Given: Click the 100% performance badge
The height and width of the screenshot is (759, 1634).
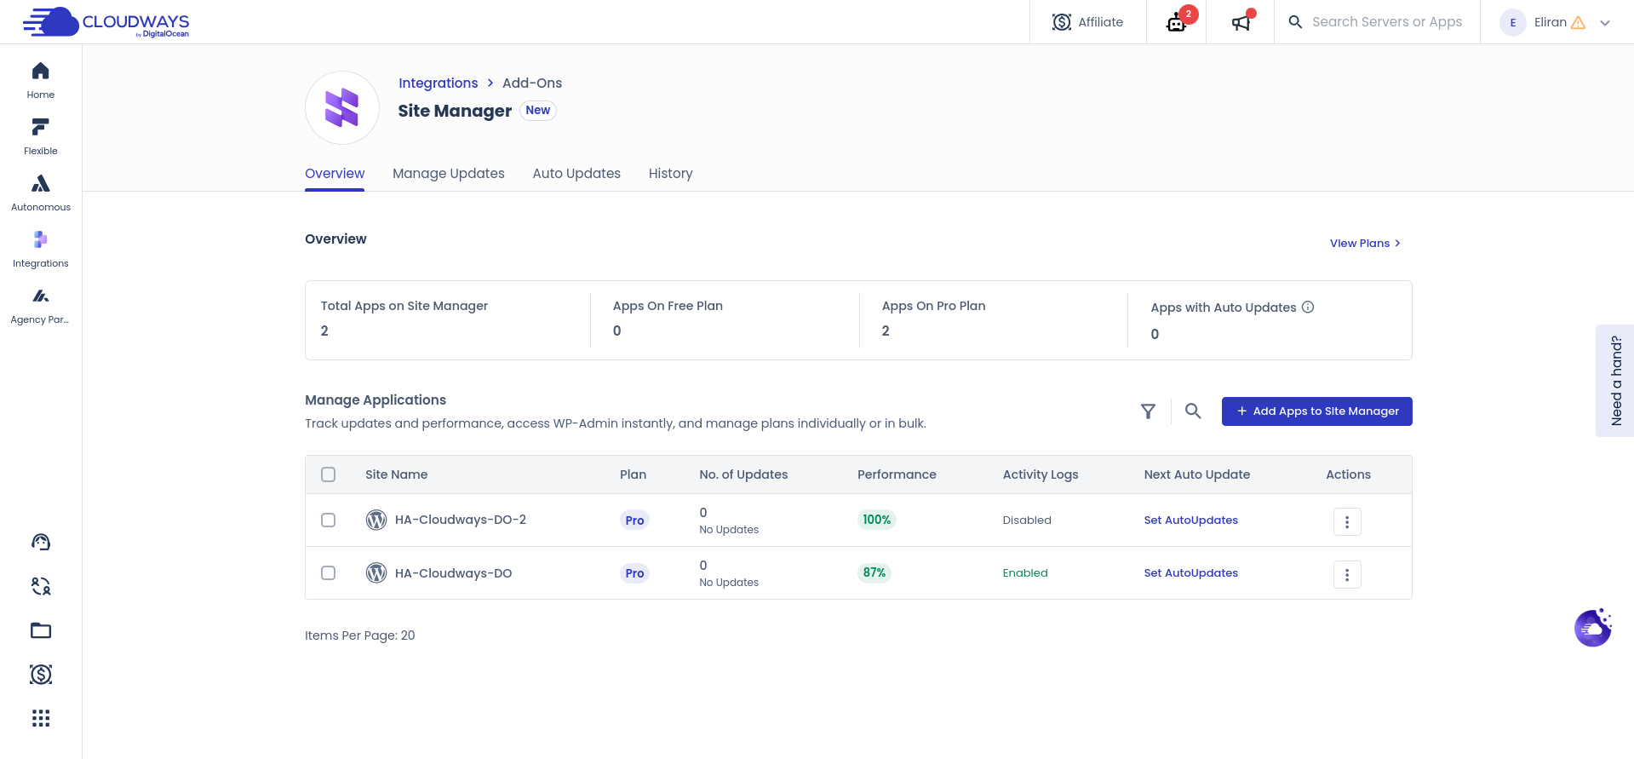Looking at the screenshot, I should point(876,520).
